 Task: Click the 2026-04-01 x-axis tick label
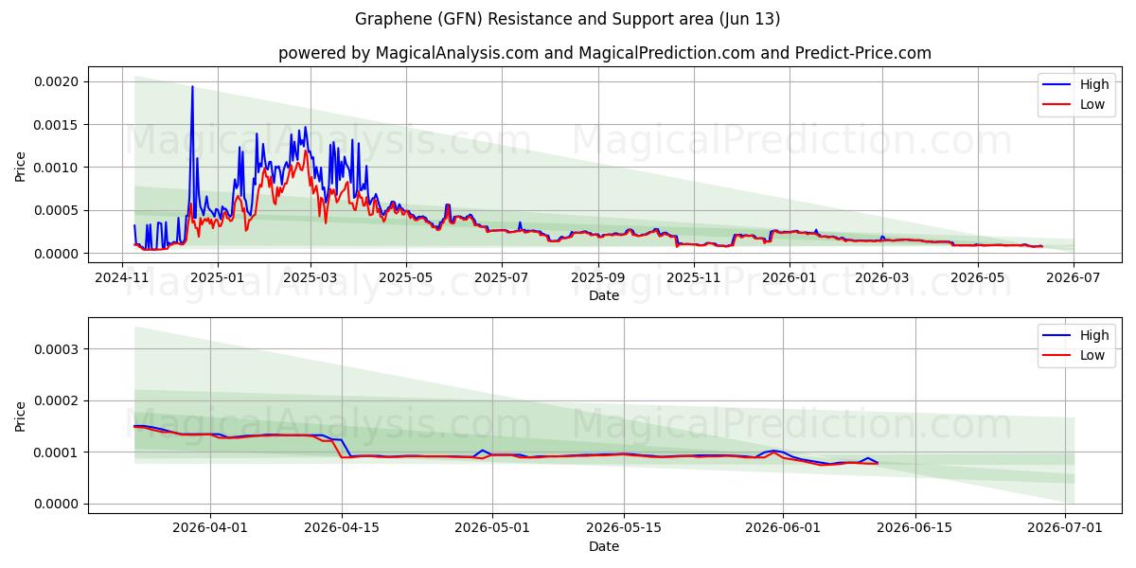210,528
